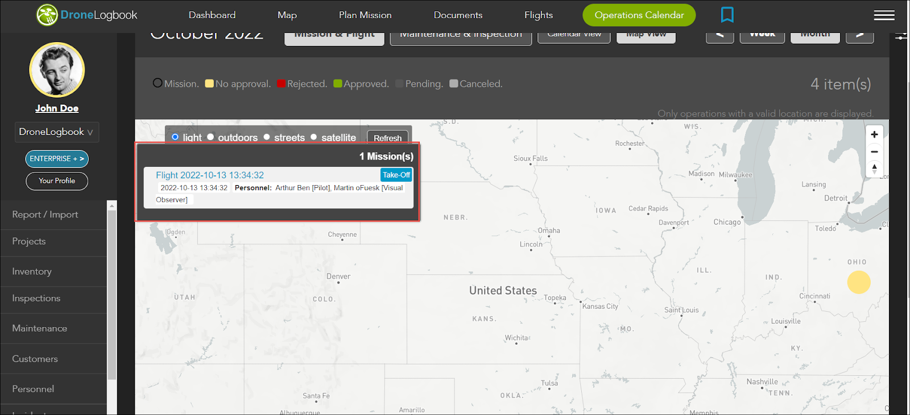
Task: Click the green Approved legend swatch
Action: [x=338, y=83]
